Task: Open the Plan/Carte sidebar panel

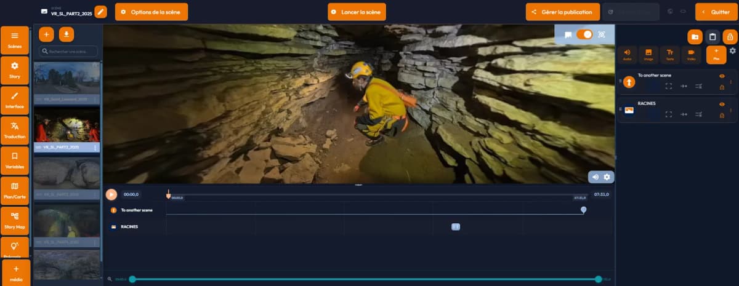Action: (x=15, y=190)
